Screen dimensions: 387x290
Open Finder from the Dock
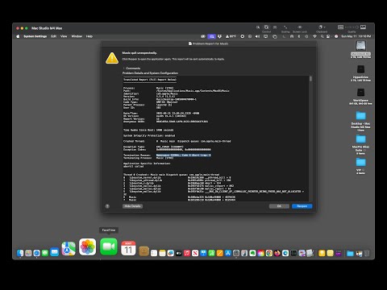point(20,253)
